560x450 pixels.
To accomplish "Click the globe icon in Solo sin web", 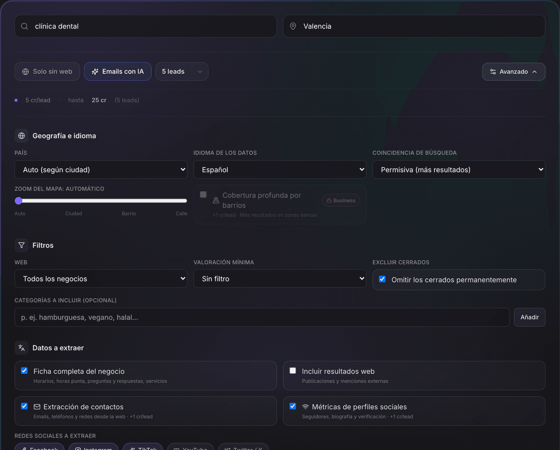I will click(x=25, y=72).
